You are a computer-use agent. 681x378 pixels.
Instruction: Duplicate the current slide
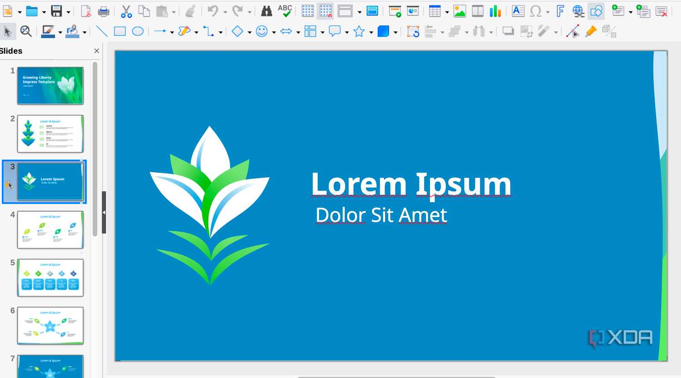(643, 11)
